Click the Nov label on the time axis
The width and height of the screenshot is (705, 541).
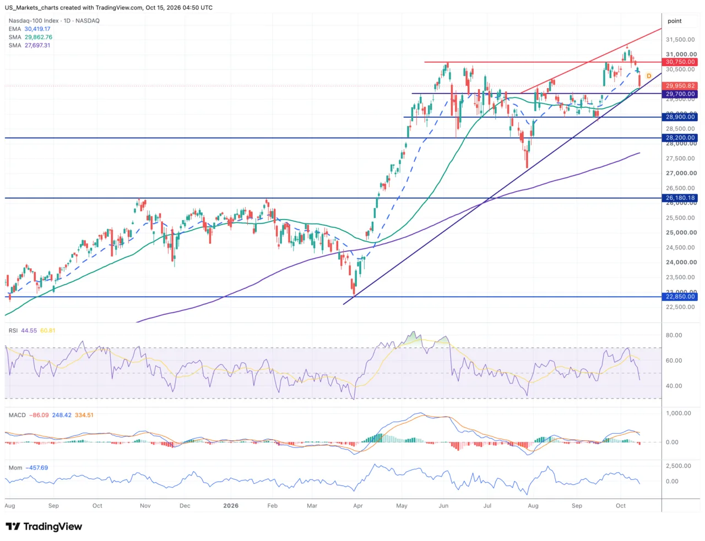(x=145, y=506)
